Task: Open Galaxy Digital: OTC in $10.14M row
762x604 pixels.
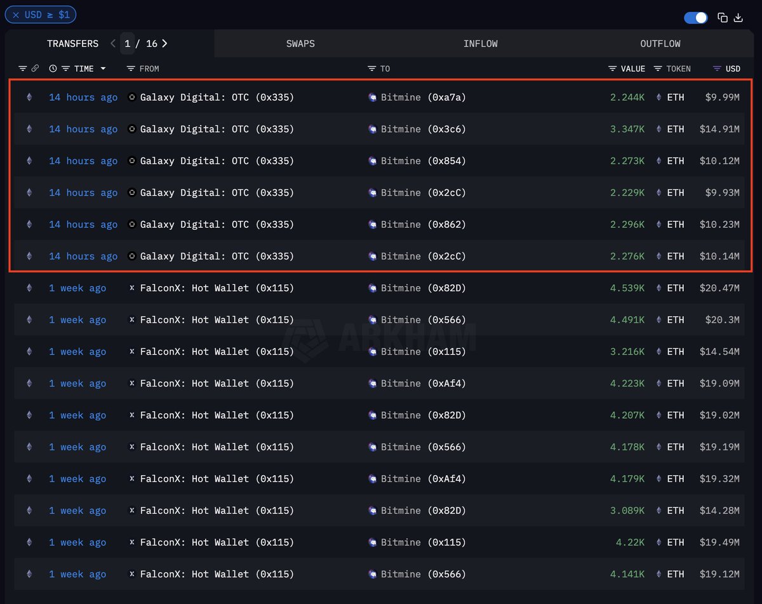Action: click(x=217, y=256)
